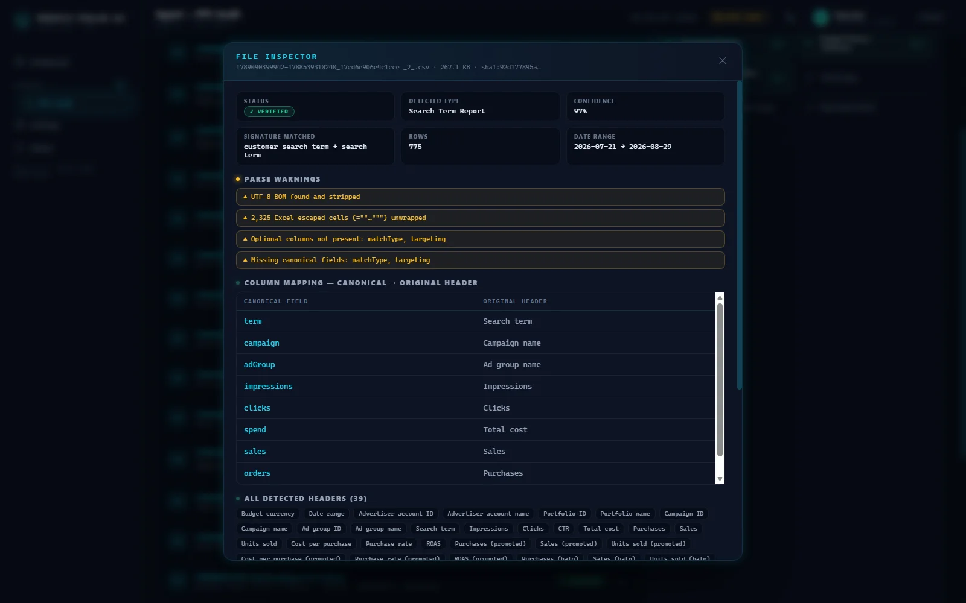Select the 'impressions' canonical field
This screenshot has width=966, height=603.
(x=268, y=387)
